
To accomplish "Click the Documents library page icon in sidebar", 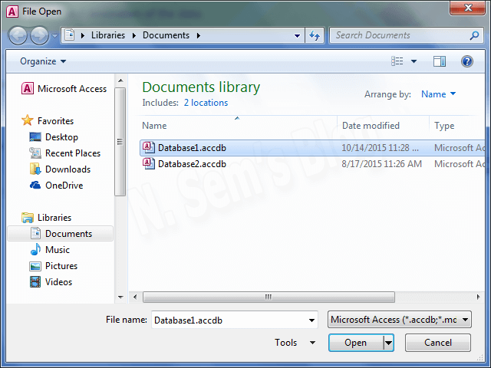I will pyautogui.click(x=35, y=233).
